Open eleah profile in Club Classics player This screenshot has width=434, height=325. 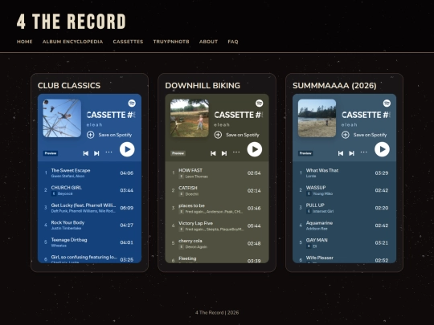click(x=94, y=125)
